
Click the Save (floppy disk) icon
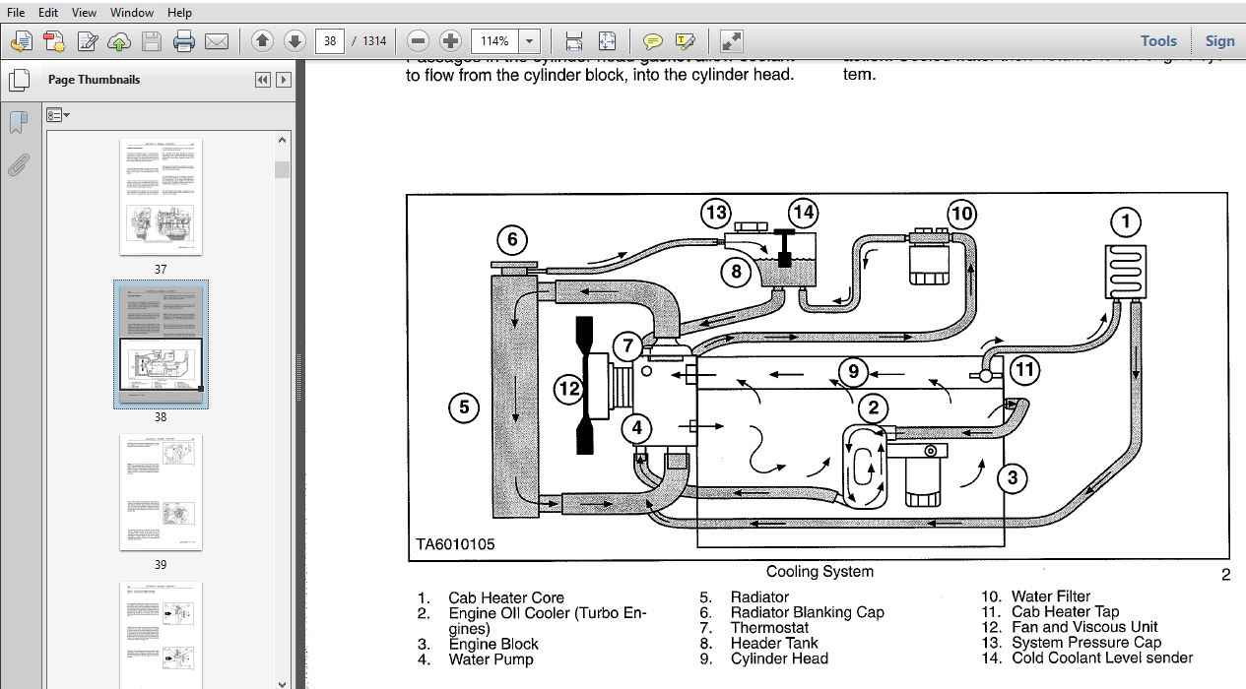[151, 41]
